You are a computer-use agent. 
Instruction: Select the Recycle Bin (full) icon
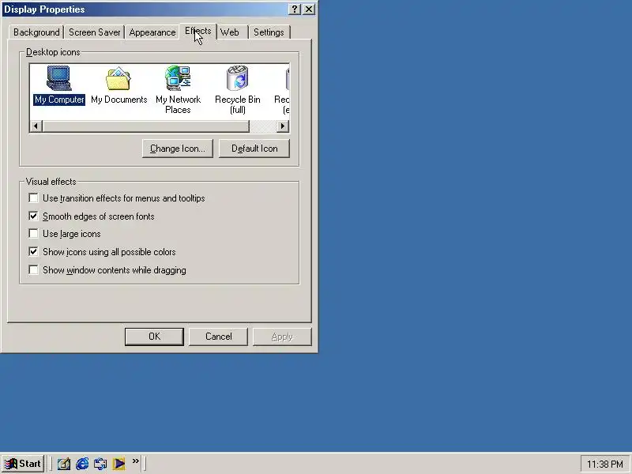(238, 89)
